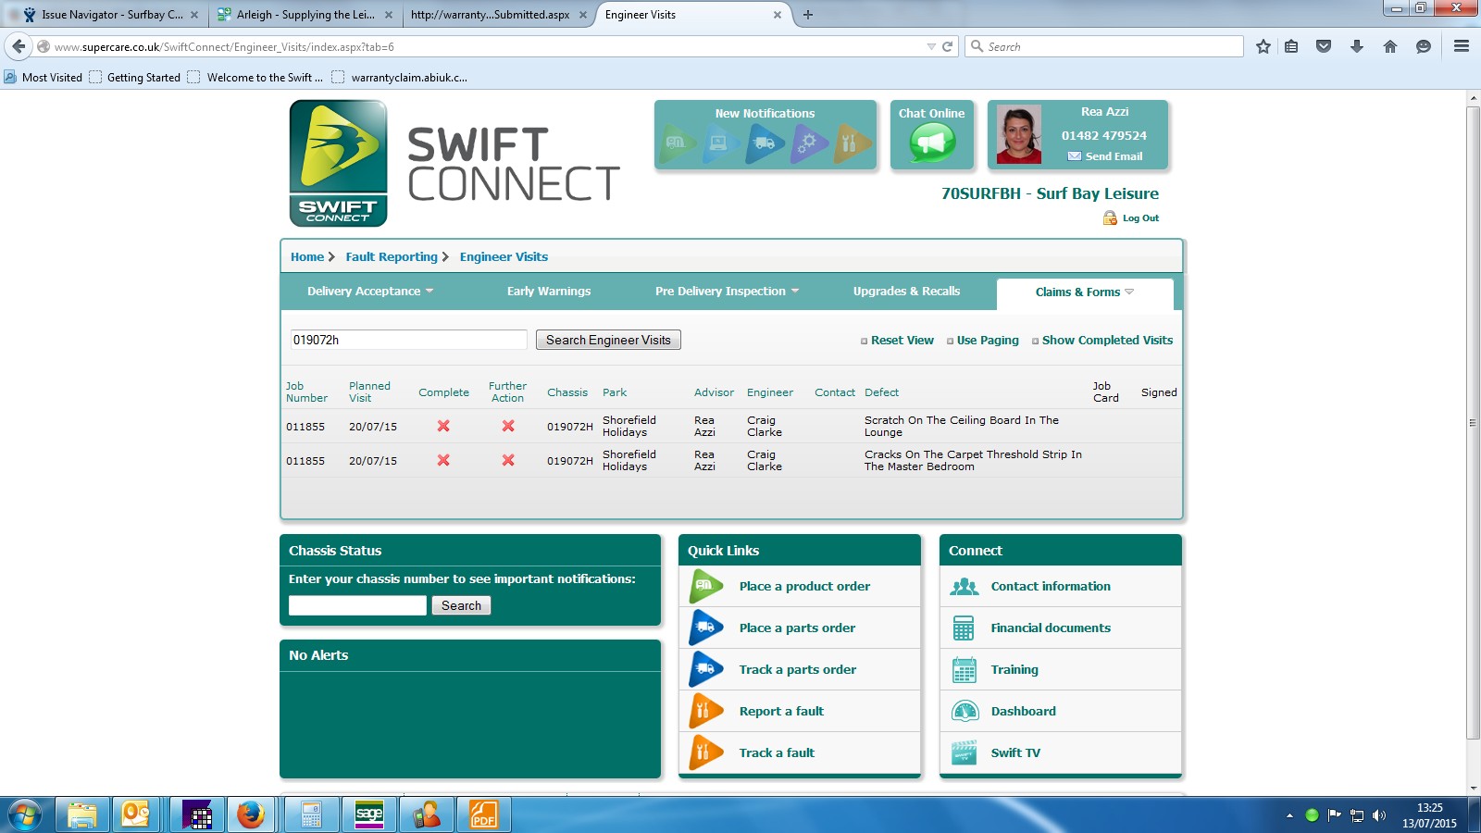Open the Firefox hamburger menu
The image size is (1481, 833).
point(1462,46)
